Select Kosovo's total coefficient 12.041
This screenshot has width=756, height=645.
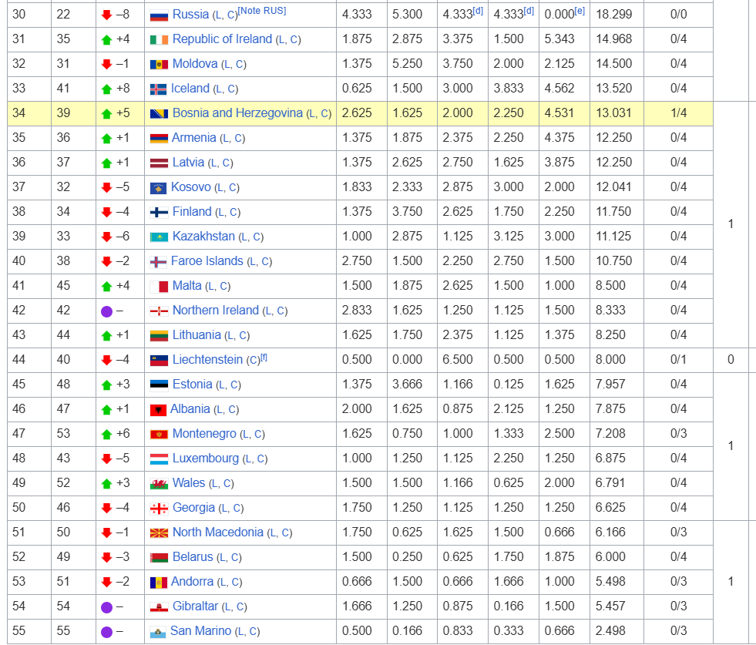[613, 187]
